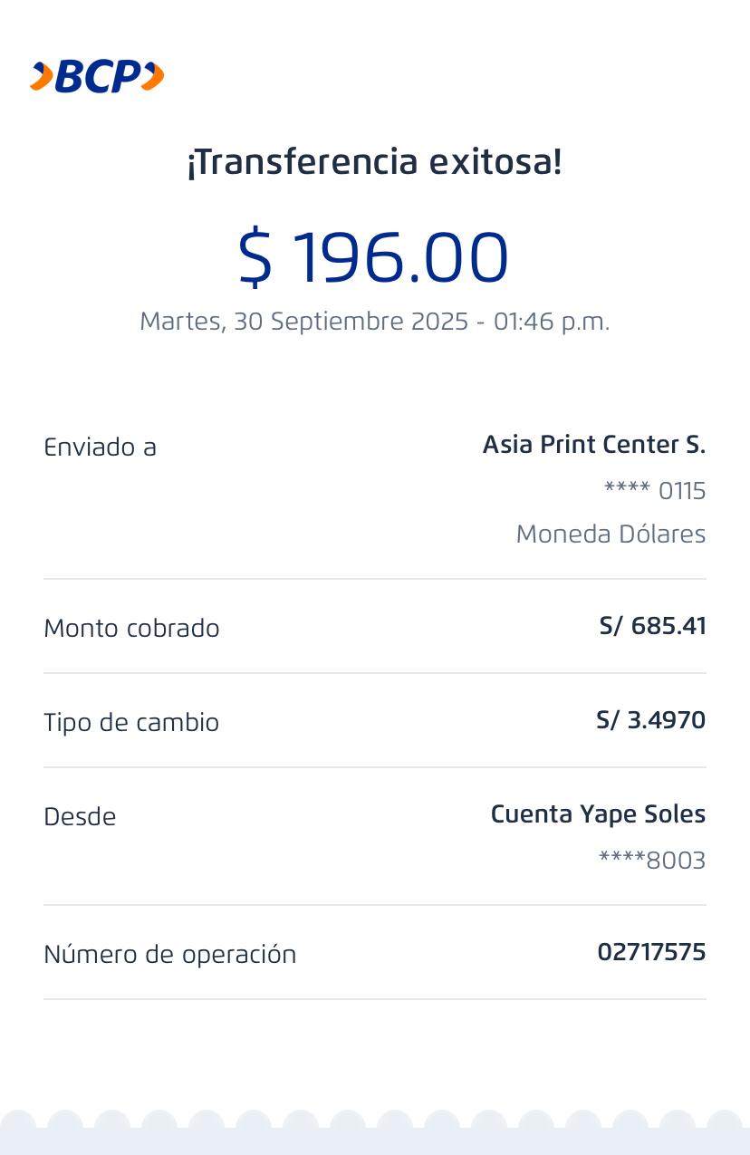Click the "Número de operación" label

pyautogui.click(x=169, y=955)
